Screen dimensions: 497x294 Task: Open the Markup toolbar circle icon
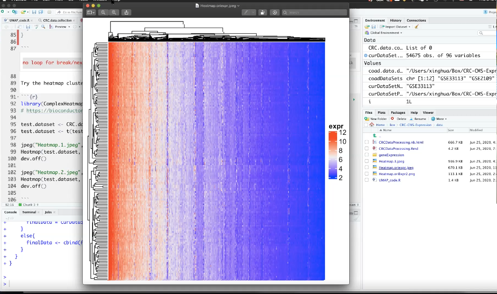tap(275, 12)
